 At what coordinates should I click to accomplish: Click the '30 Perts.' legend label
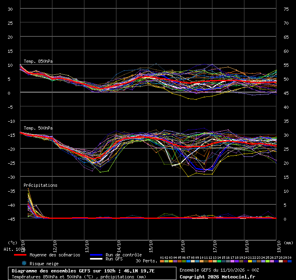pyautogui.click(x=146, y=261)
